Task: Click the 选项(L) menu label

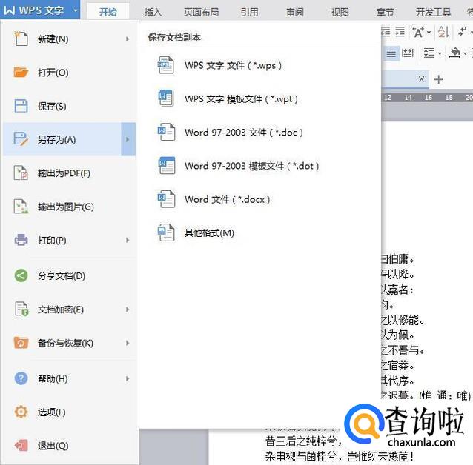Action: tap(52, 412)
